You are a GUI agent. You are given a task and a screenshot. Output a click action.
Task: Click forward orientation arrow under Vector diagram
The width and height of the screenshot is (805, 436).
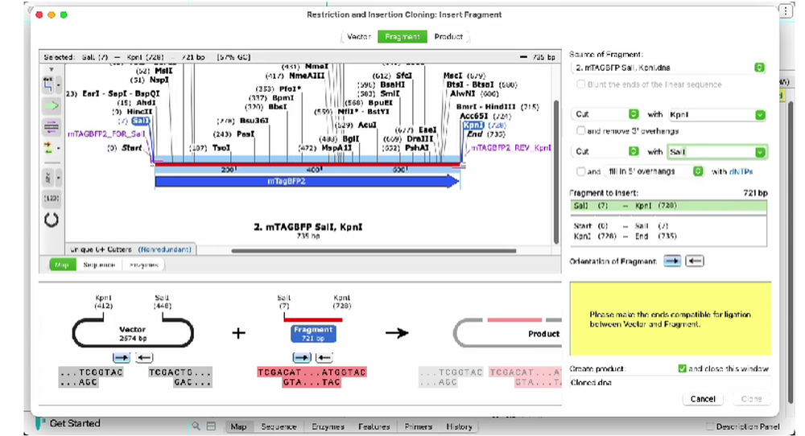[122, 357]
